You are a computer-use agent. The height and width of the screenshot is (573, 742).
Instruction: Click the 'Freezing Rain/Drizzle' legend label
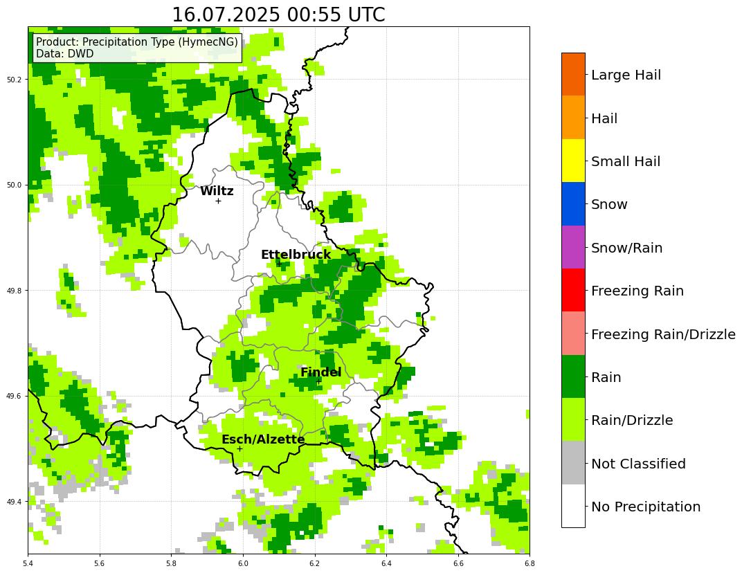click(664, 334)
